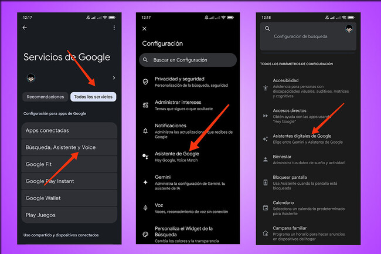Open Apps conectadas settings
381x254 pixels.
point(69,130)
